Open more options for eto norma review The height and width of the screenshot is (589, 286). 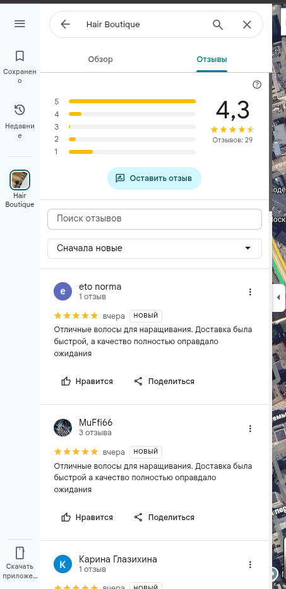point(250,292)
